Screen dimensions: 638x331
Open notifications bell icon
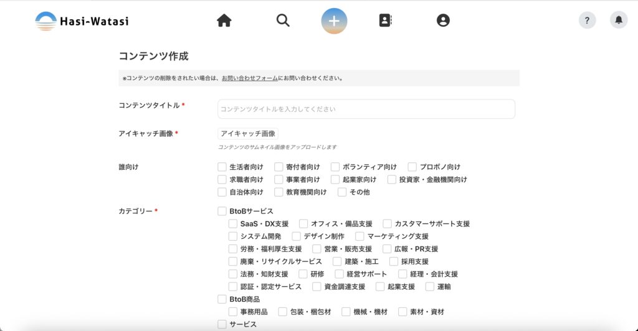tap(618, 21)
